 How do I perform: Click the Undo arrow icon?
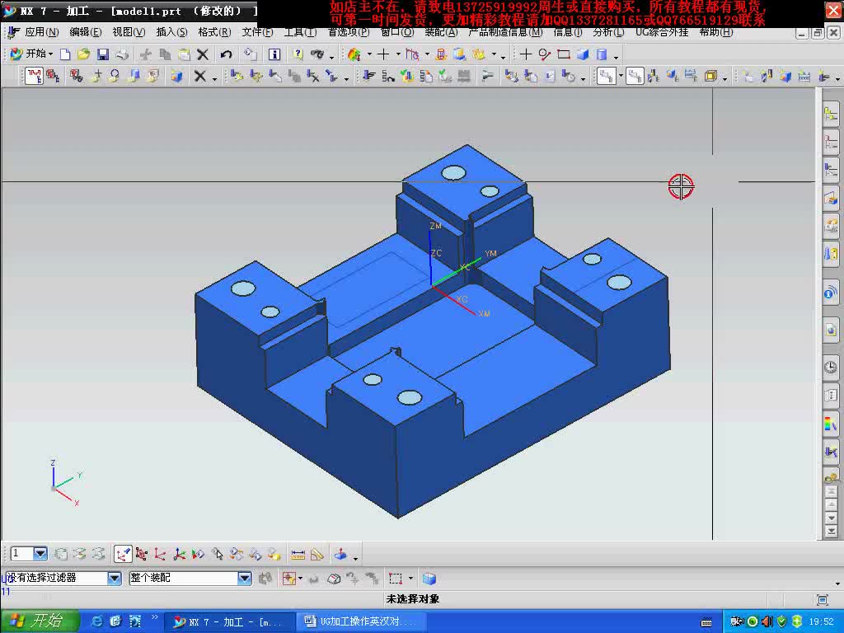pyautogui.click(x=226, y=54)
